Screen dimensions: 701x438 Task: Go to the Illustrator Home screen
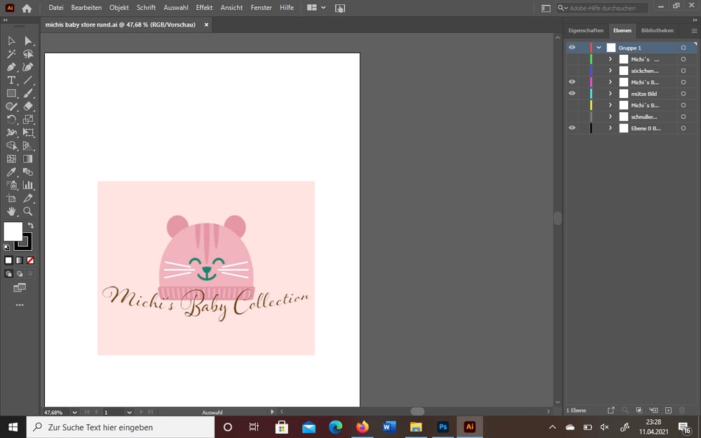coord(27,8)
